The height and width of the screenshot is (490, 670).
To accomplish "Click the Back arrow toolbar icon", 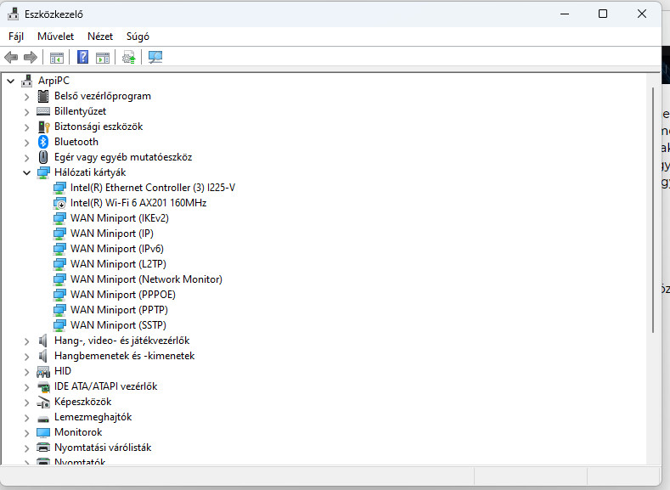I will [x=11, y=58].
